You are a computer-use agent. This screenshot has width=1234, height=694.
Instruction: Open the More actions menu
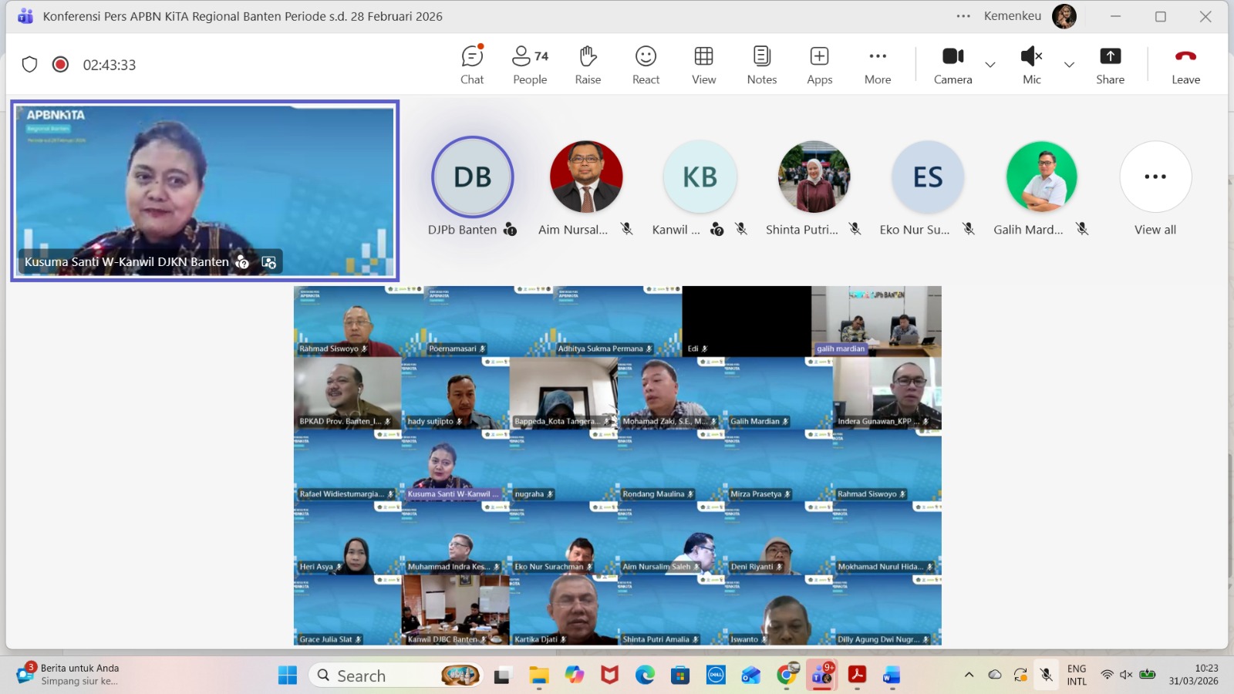(x=877, y=65)
